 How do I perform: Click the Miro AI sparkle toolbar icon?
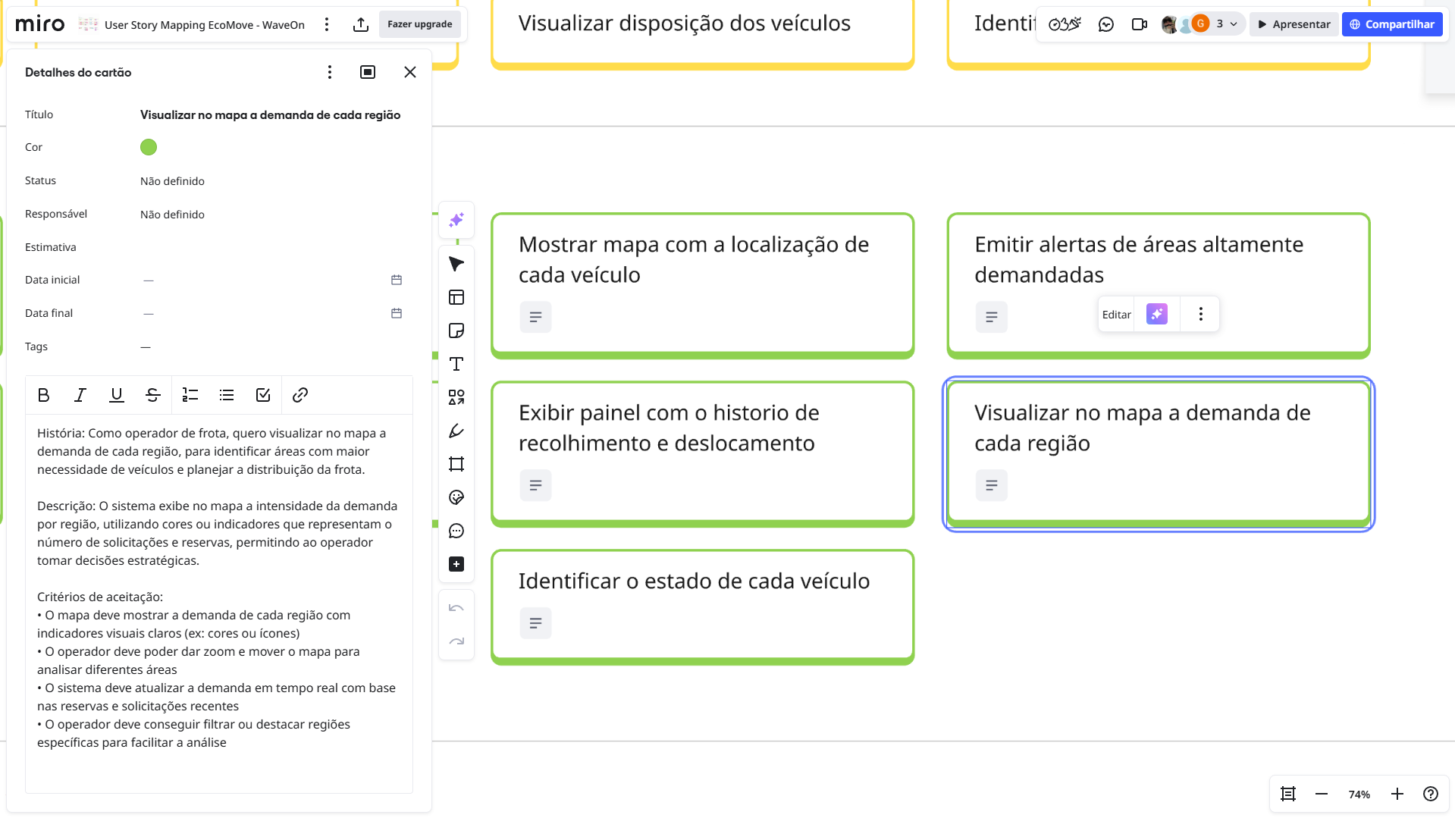[456, 220]
